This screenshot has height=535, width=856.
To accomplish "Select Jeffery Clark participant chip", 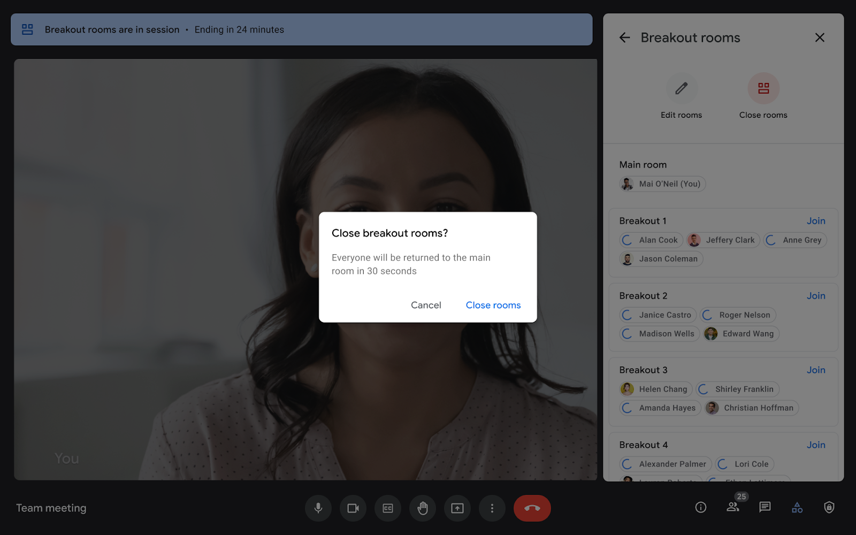I will coord(723,240).
